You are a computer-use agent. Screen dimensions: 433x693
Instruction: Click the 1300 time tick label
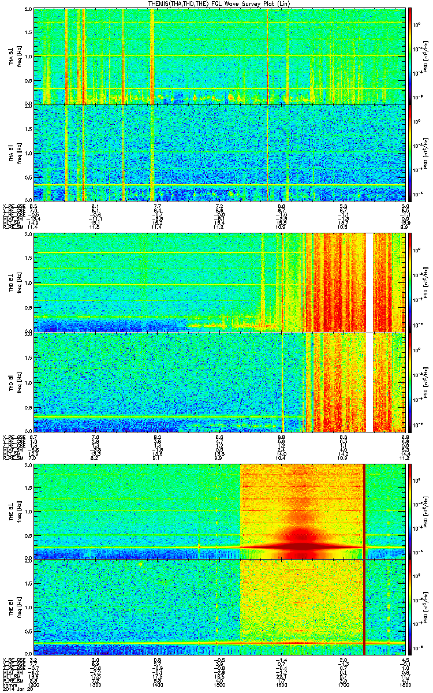[95, 684]
